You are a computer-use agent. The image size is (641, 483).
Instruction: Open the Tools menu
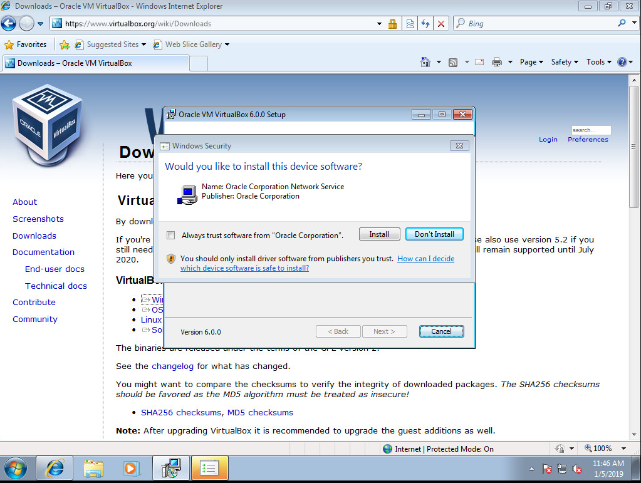599,62
